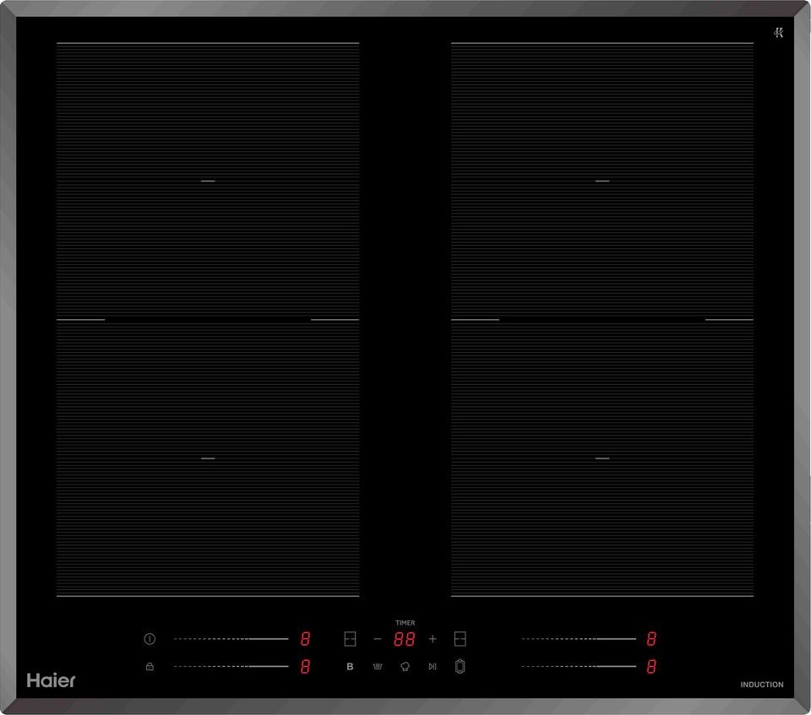The height and width of the screenshot is (715, 811).
Task: Click the TIMER label
Action: (405, 623)
